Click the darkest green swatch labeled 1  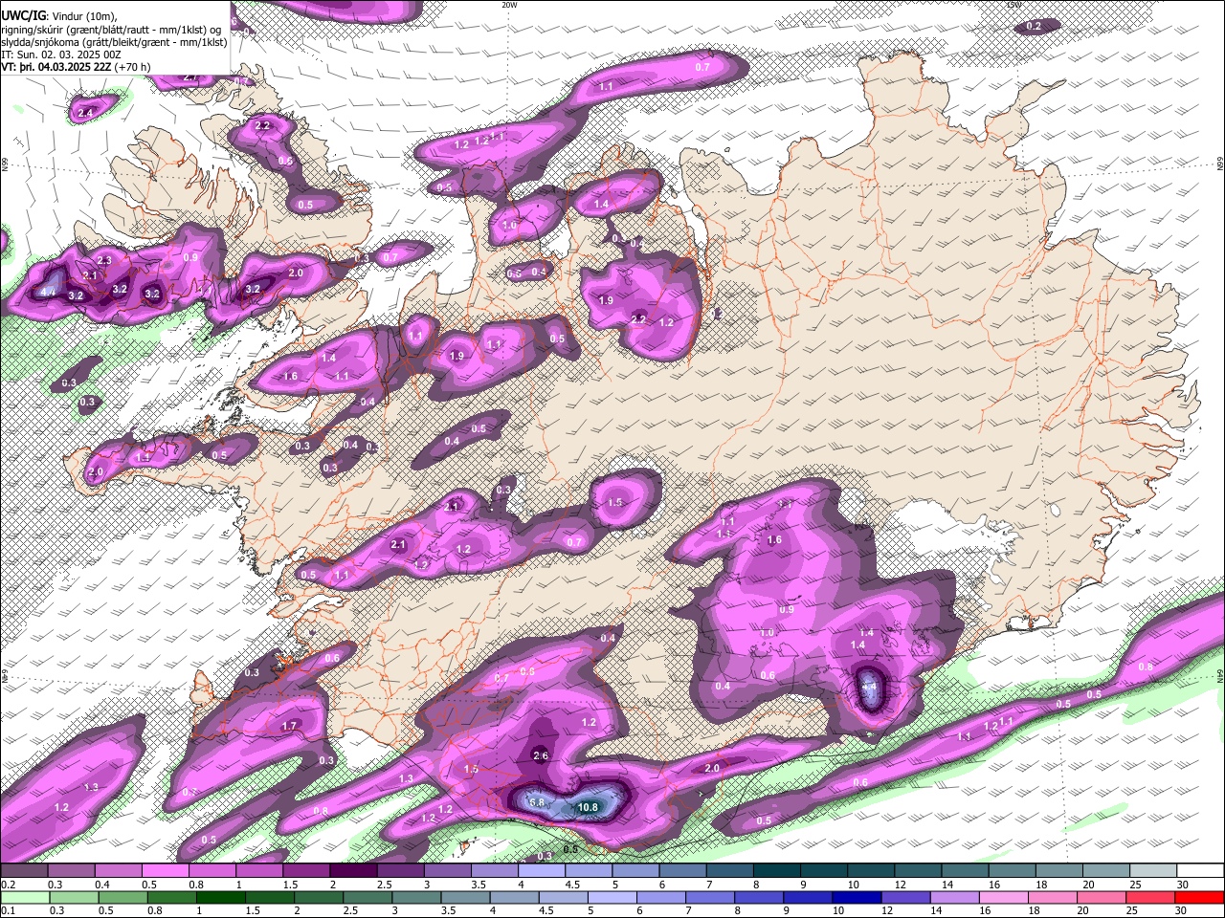(221, 897)
